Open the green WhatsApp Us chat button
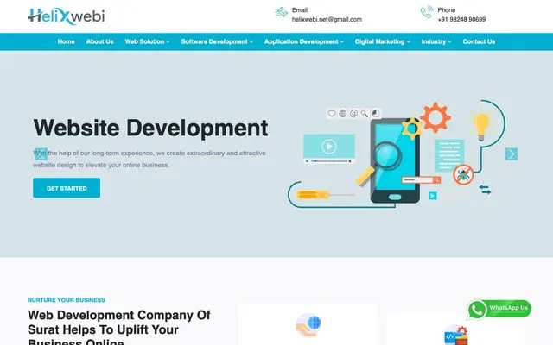 499,309
